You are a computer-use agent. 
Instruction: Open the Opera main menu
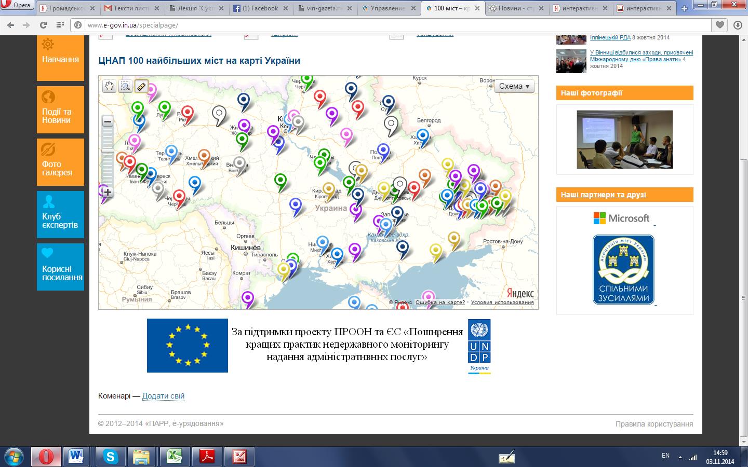[17, 5]
